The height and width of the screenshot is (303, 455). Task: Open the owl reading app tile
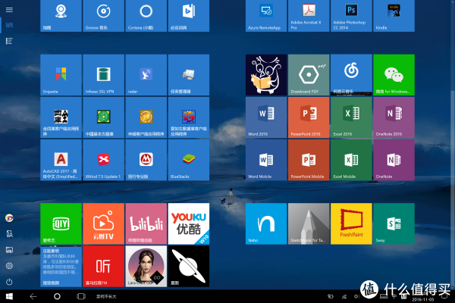(266, 75)
